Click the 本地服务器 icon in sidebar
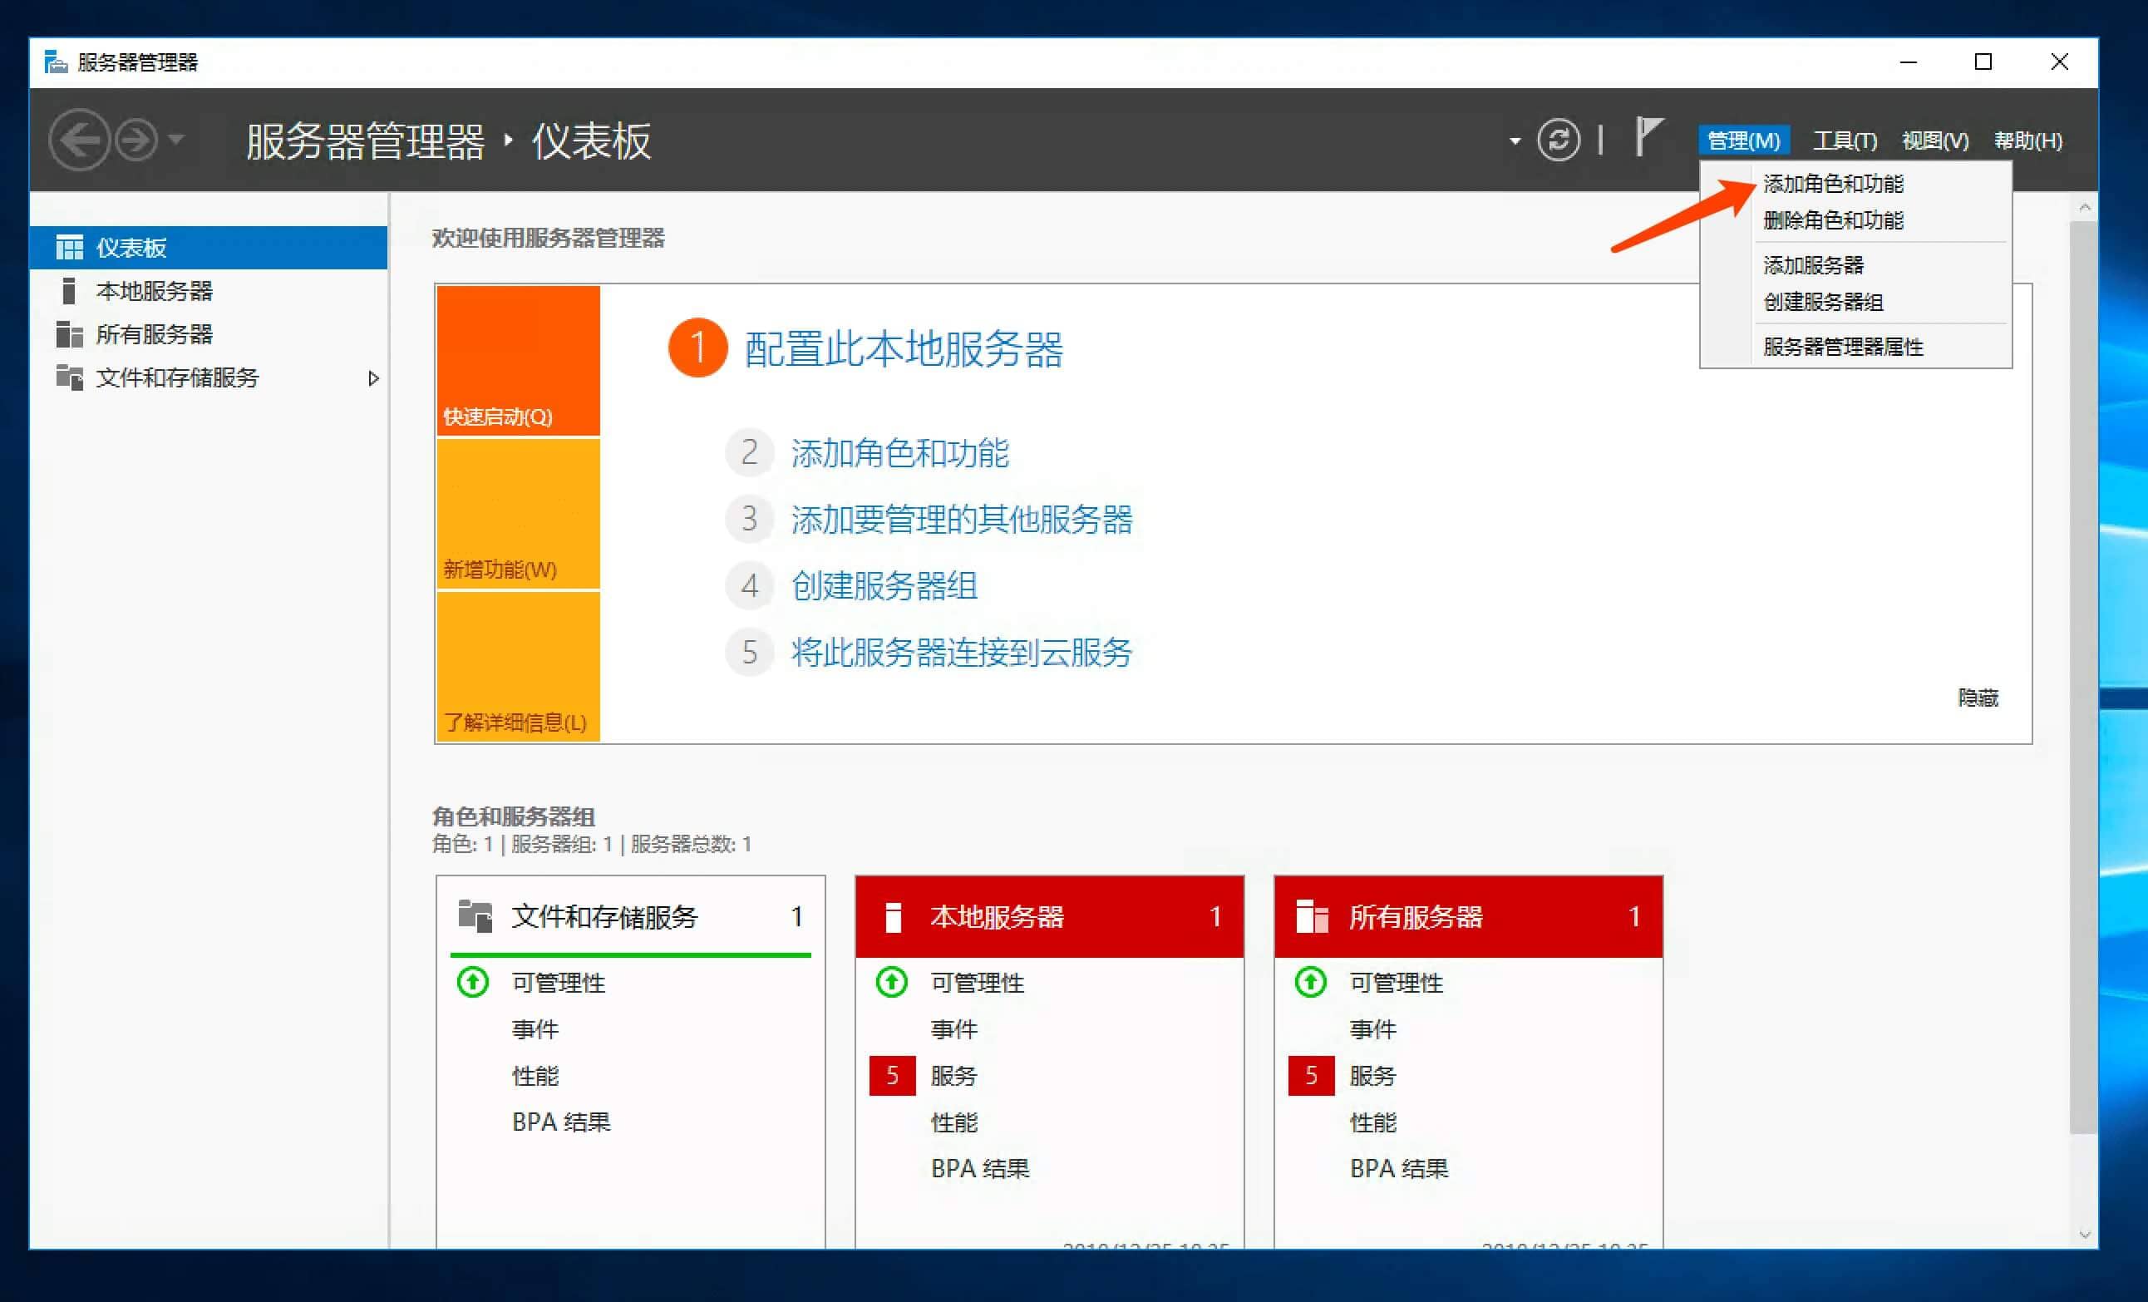The height and width of the screenshot is (1302, 2148). (x=69, y=291)
